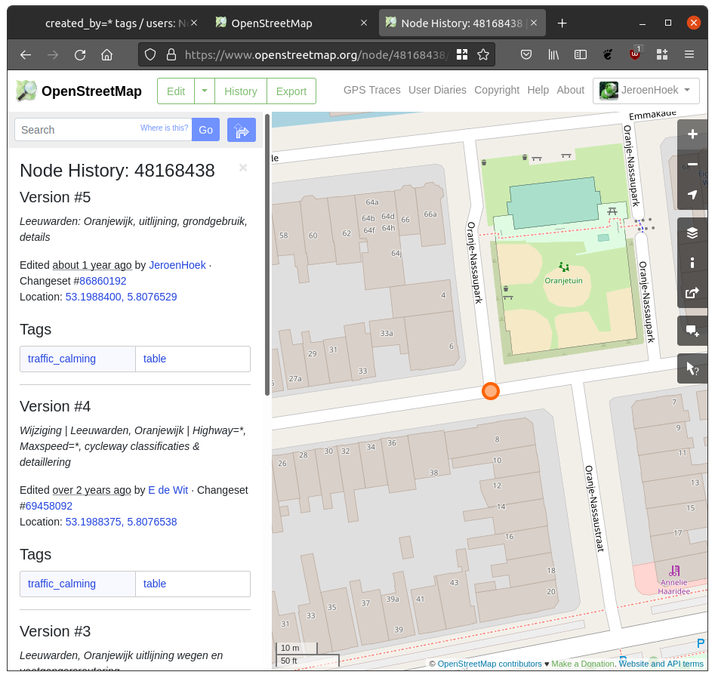Activate the query features tool
The image size is (715, 678).
(x=692, y=368)
